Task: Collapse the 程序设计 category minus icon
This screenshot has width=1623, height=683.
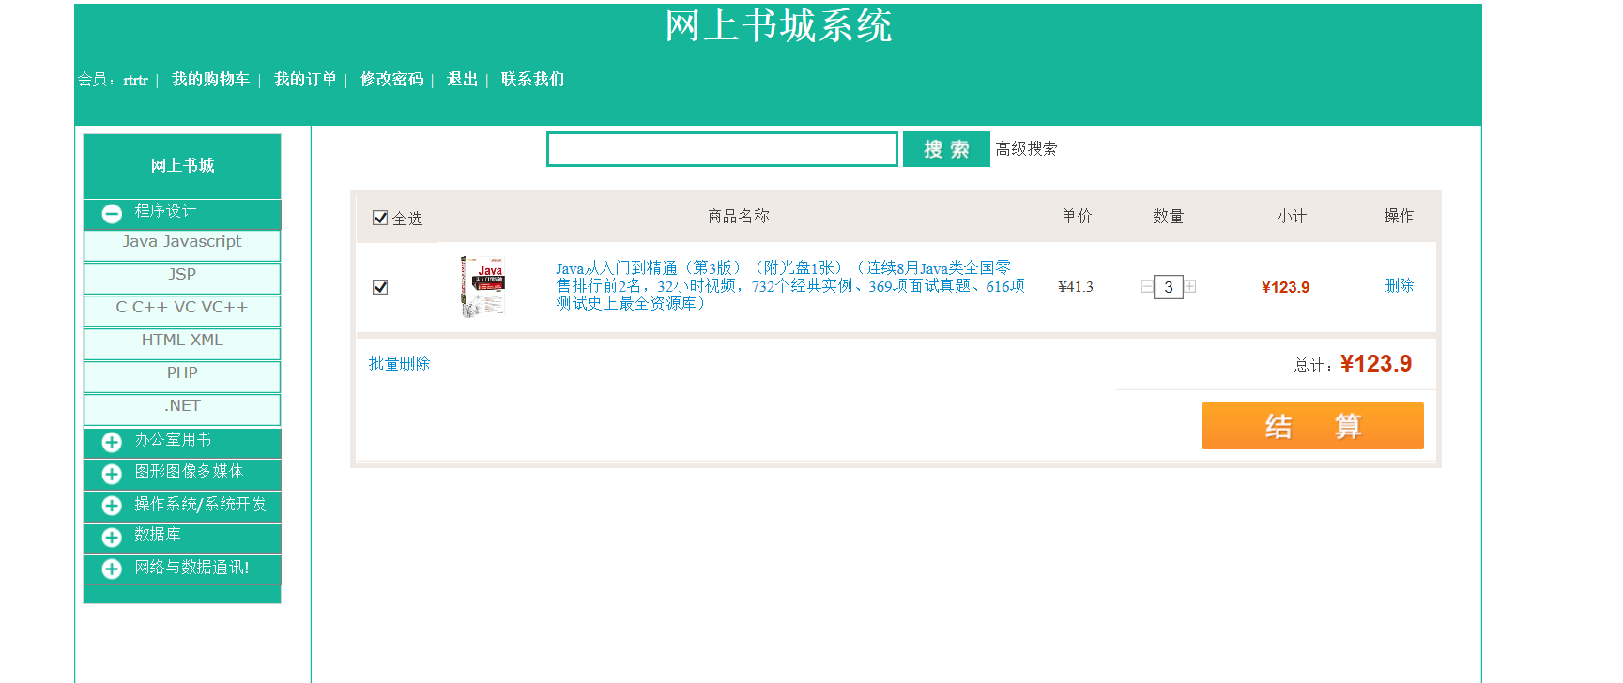Action: tap(112, 213)
